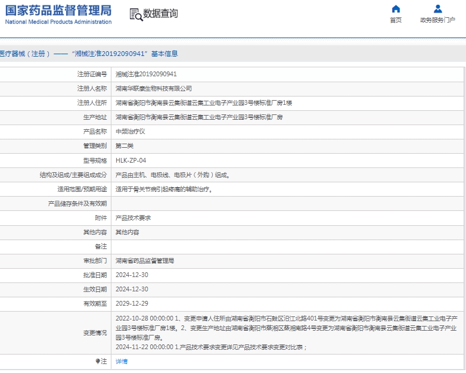This screenshot has width=466, height=373.
Task: Click the 数据查询 heading text
Action: [160, 14]
